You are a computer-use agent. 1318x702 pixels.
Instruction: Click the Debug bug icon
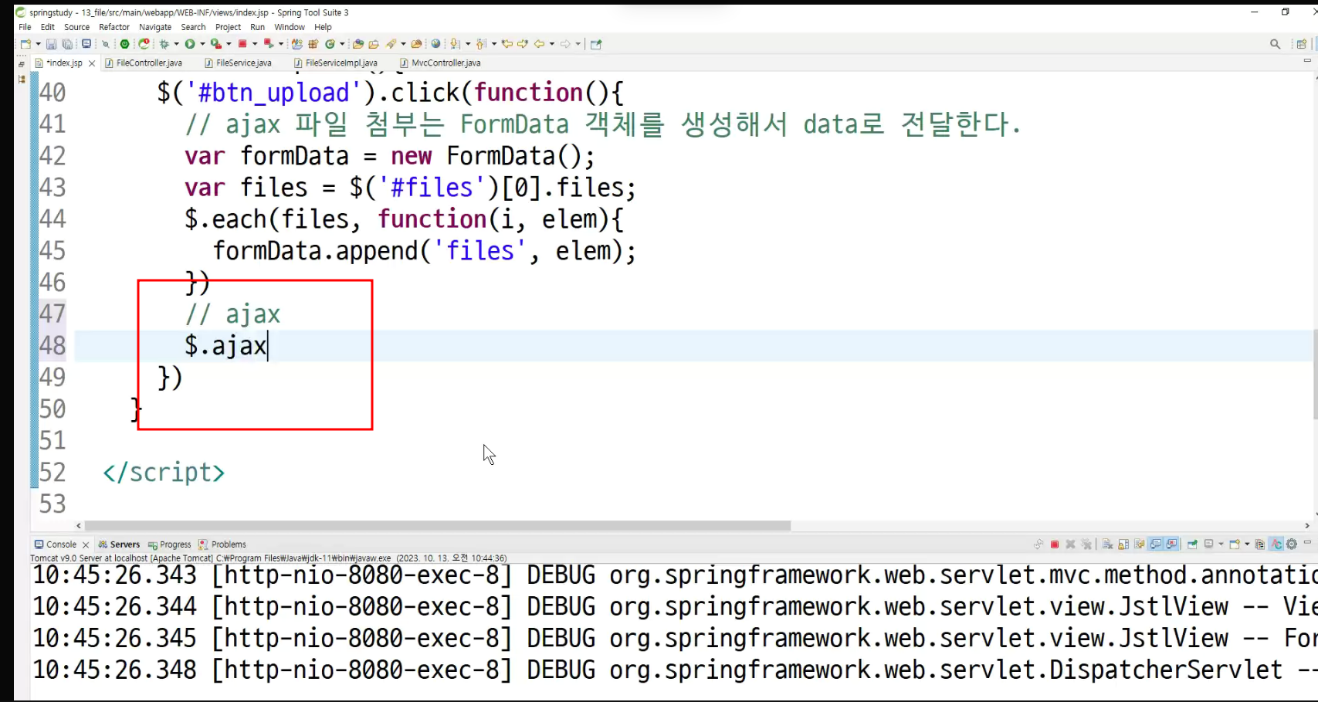164,44
